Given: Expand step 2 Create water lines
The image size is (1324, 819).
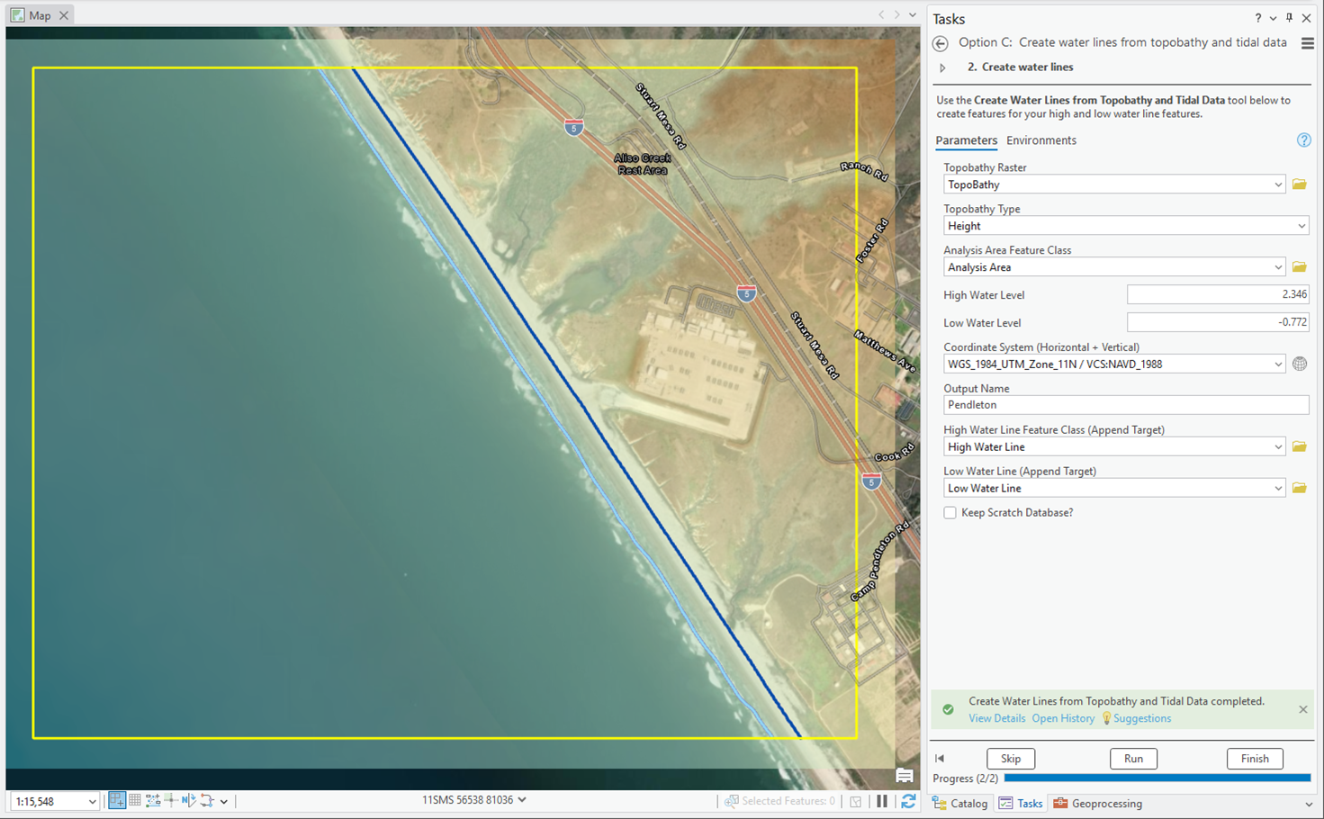Looking at the screenshot, I should click(x=942, y=67).
